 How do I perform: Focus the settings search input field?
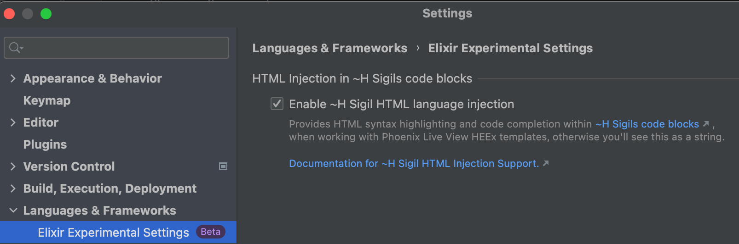coord(124,48)
